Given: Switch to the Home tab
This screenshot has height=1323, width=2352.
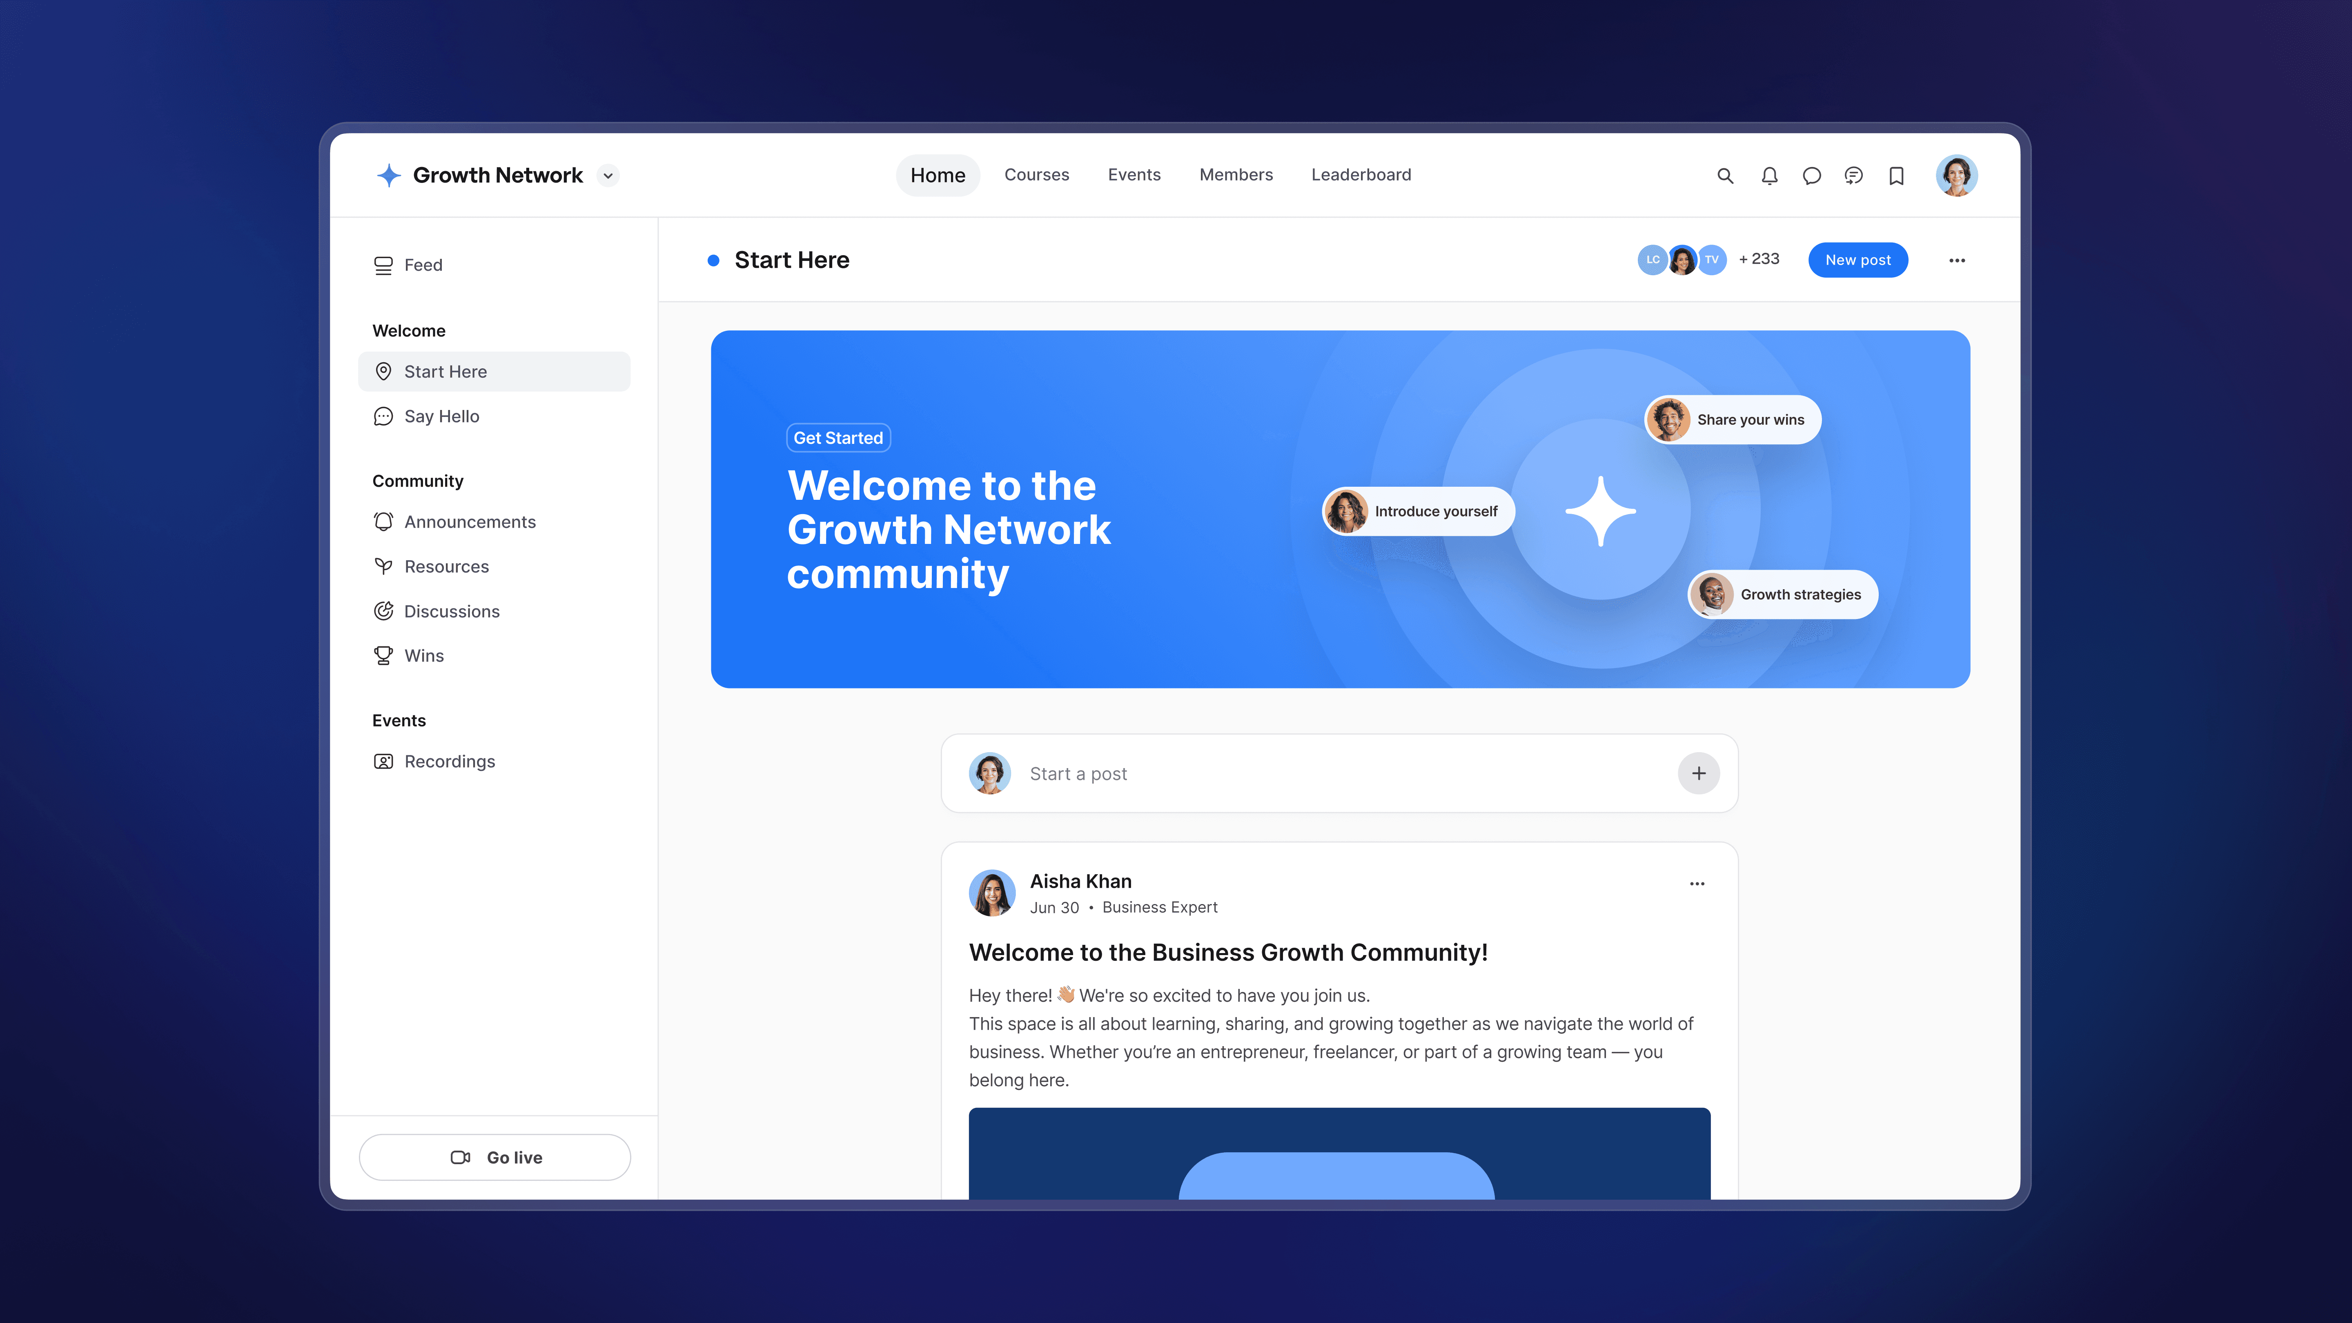Looking at the screenshot, I should click(x=938, y=175).
